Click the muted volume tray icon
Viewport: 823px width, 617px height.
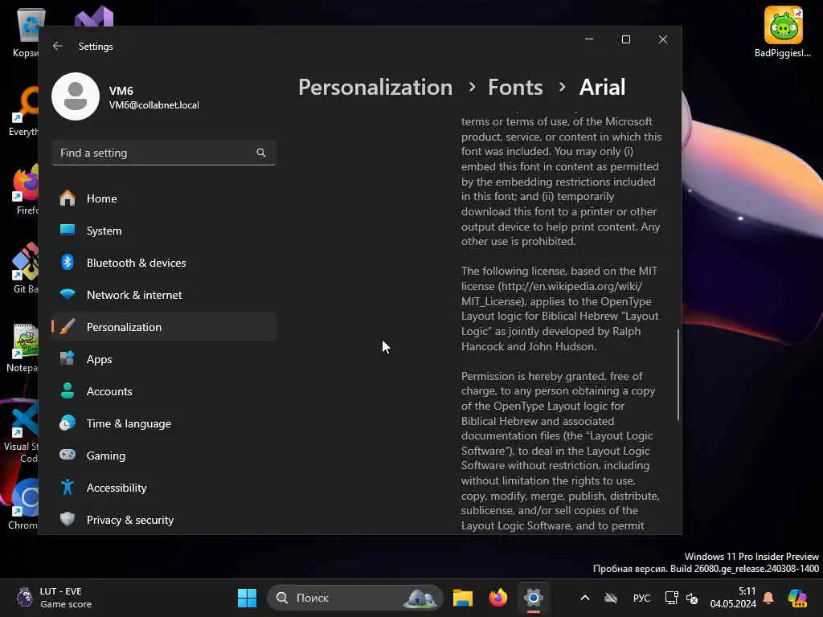pos(692,598)
